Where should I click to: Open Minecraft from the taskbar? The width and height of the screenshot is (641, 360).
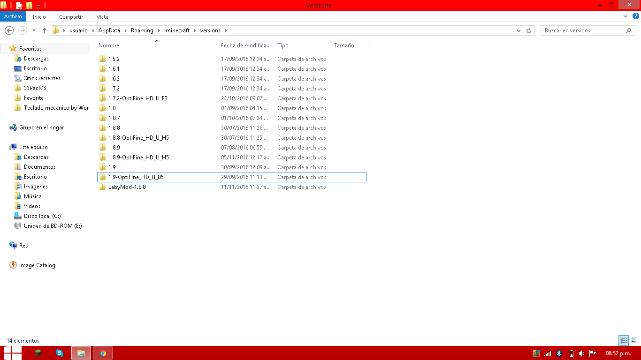click(x=38, y=353)
